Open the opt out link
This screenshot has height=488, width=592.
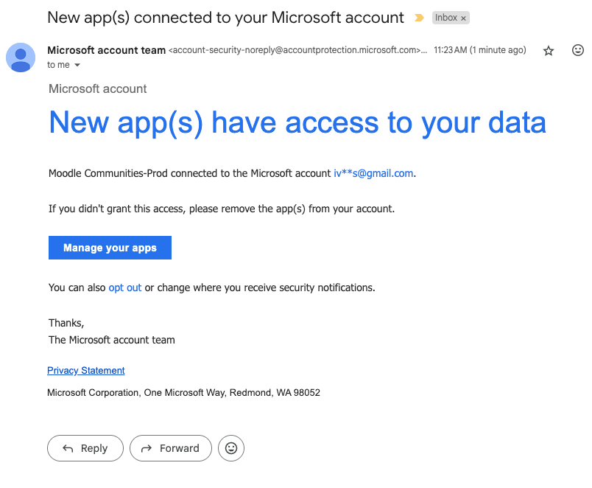[x=125, y=287]
